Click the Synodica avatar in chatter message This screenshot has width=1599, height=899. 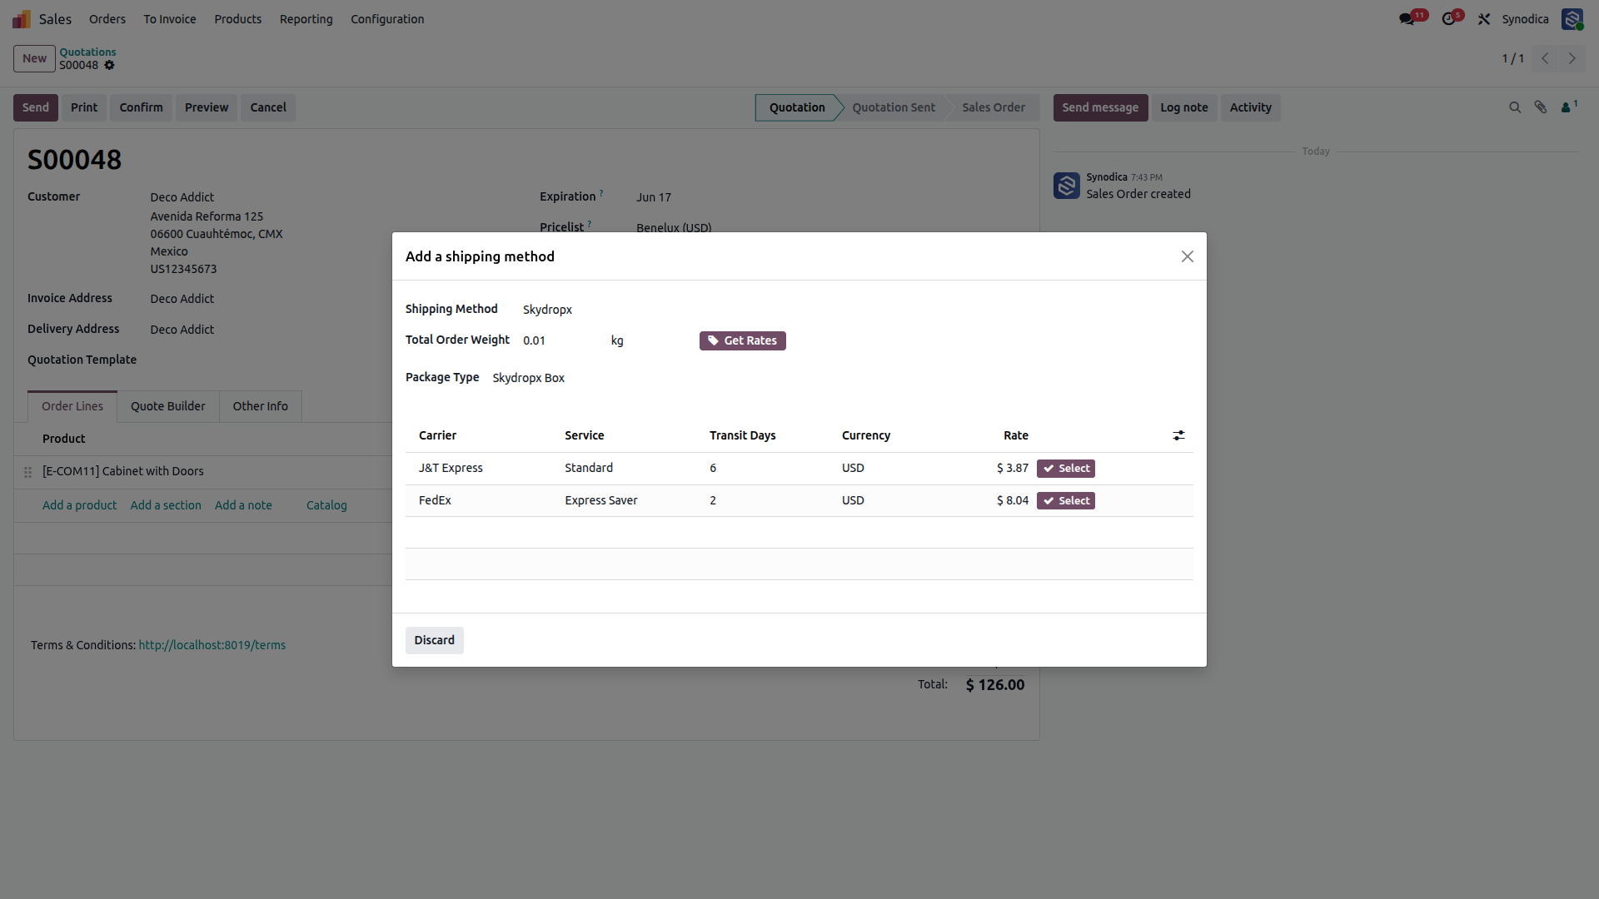(1067, 186)
